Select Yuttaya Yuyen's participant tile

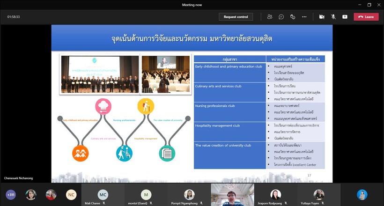[318, 194]
